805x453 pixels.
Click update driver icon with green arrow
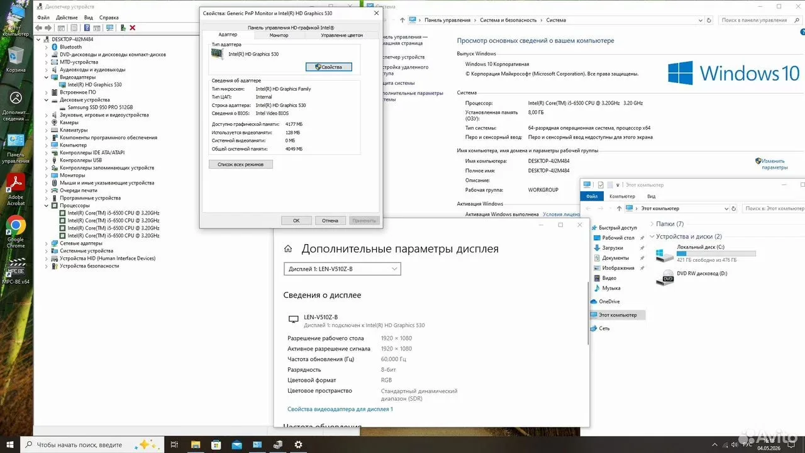point(123,28)
